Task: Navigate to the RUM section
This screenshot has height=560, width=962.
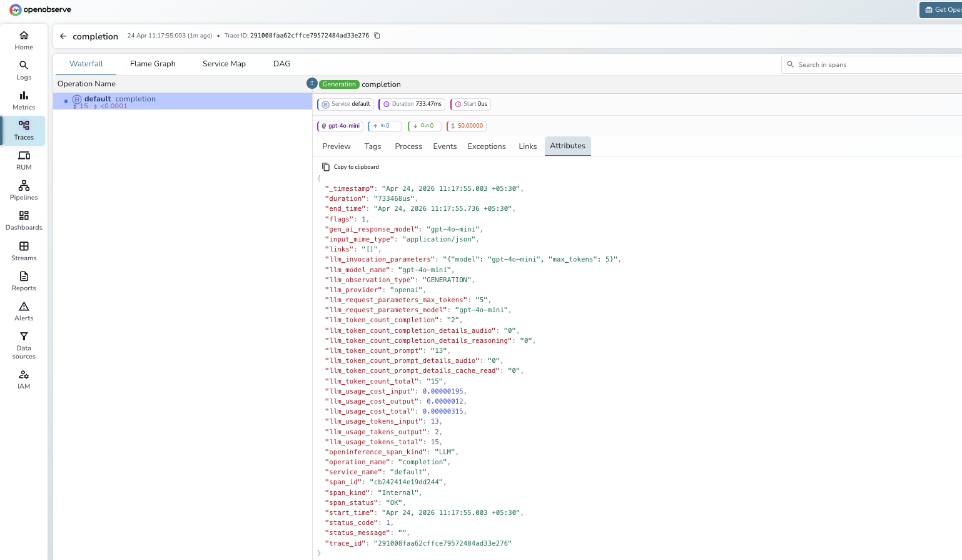Action: (23, 161)
